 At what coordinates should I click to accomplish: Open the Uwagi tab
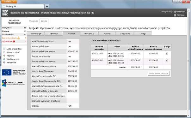[x=143, y=33]
